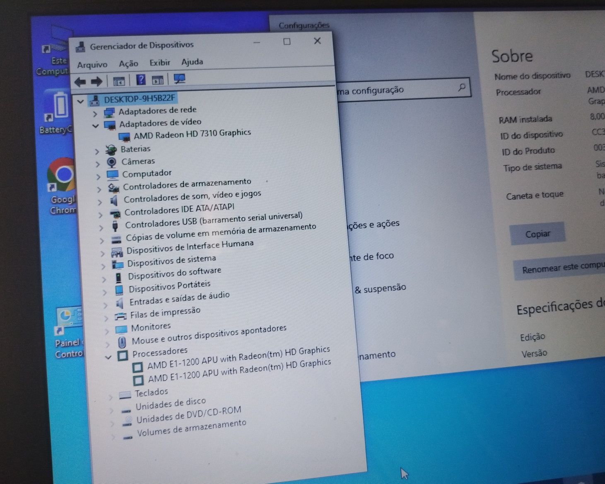The image size is (605, 484).
Task: Click the Adaptadores de rede icon
Action: click(109, 112)
